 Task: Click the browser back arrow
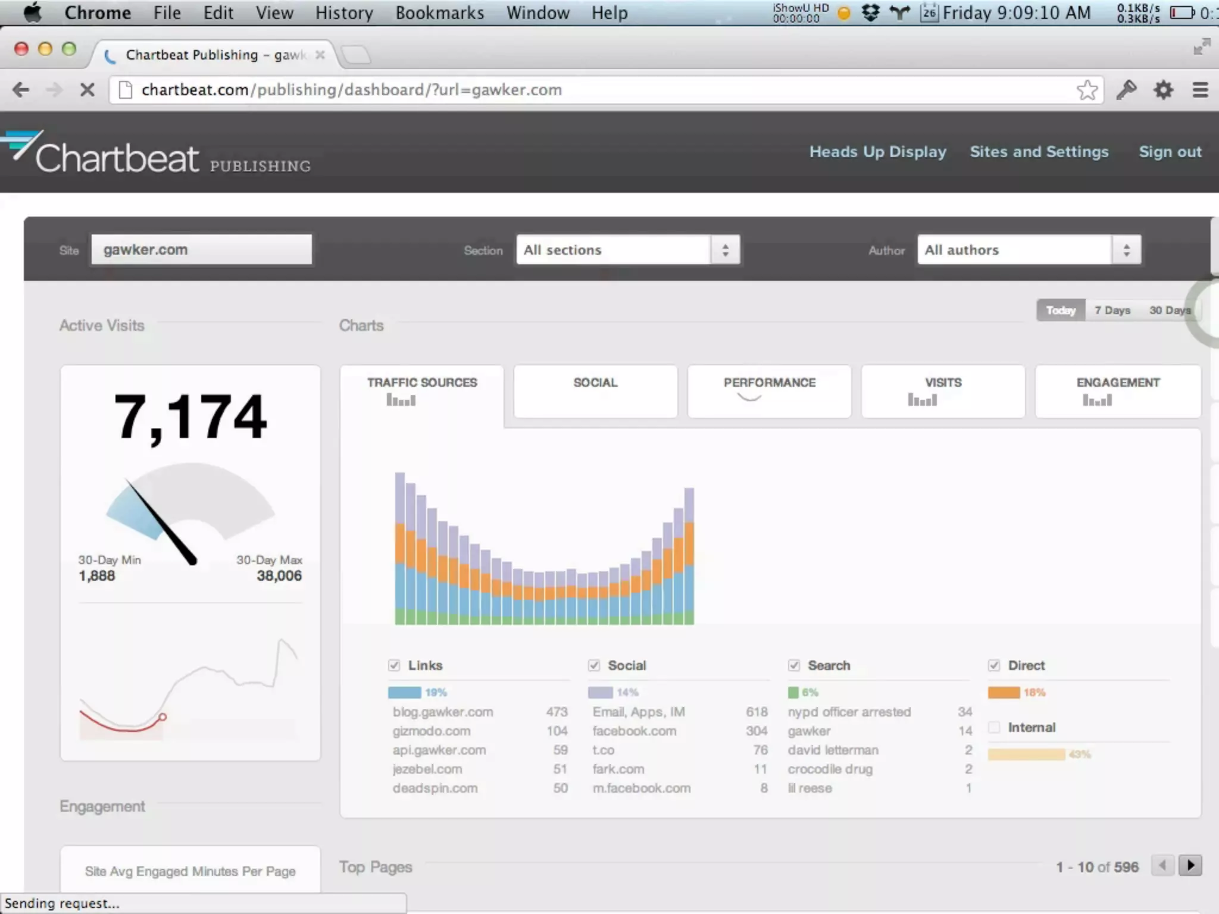(21, 90)
